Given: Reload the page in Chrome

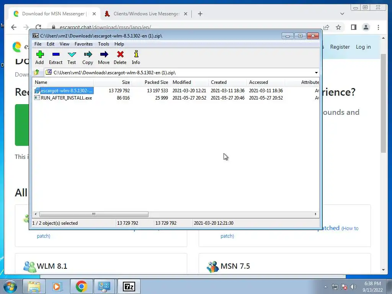Looking at the screenshot, I should pyautogui.click(x=38, y=27).
